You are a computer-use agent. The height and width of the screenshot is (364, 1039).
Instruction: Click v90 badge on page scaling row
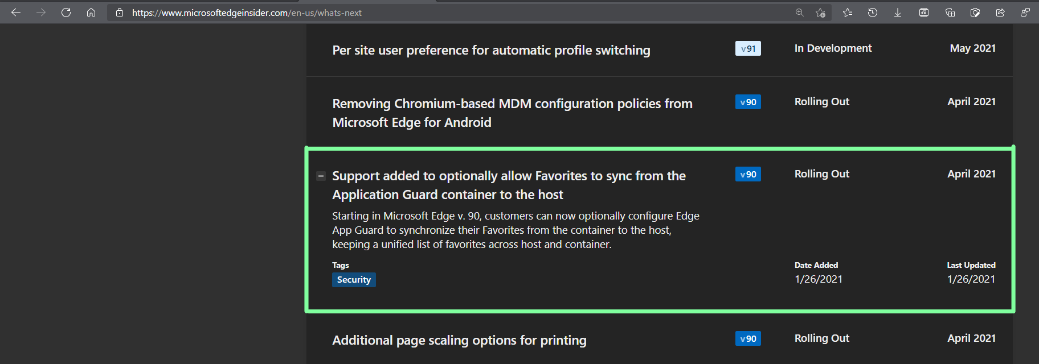[x=748, y=338]
